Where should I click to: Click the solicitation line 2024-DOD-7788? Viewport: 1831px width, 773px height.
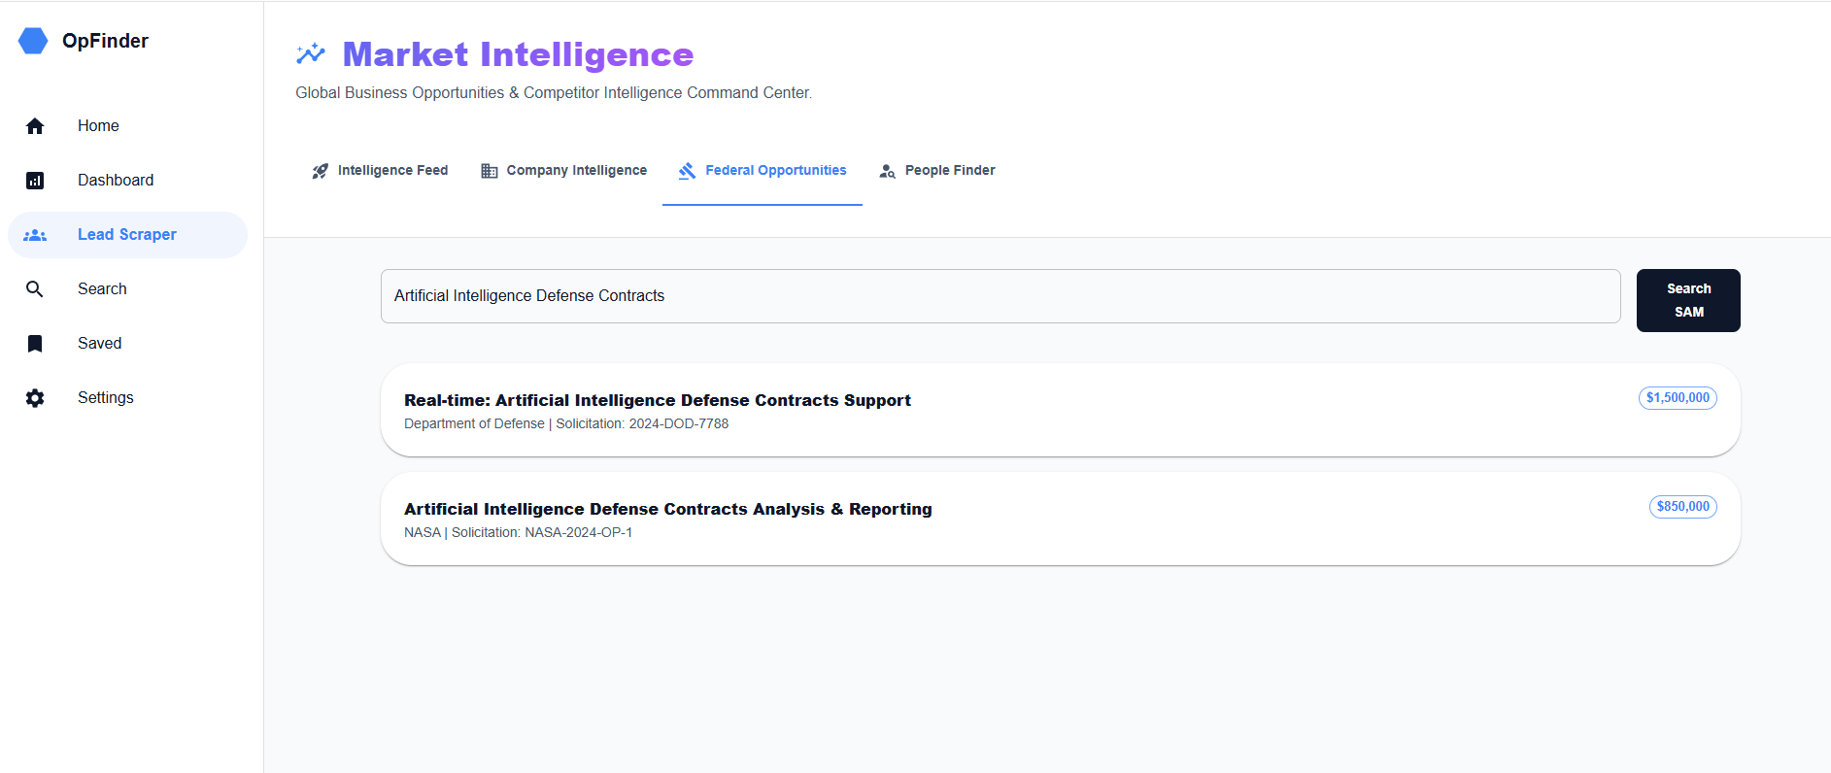tap(566, 424)
